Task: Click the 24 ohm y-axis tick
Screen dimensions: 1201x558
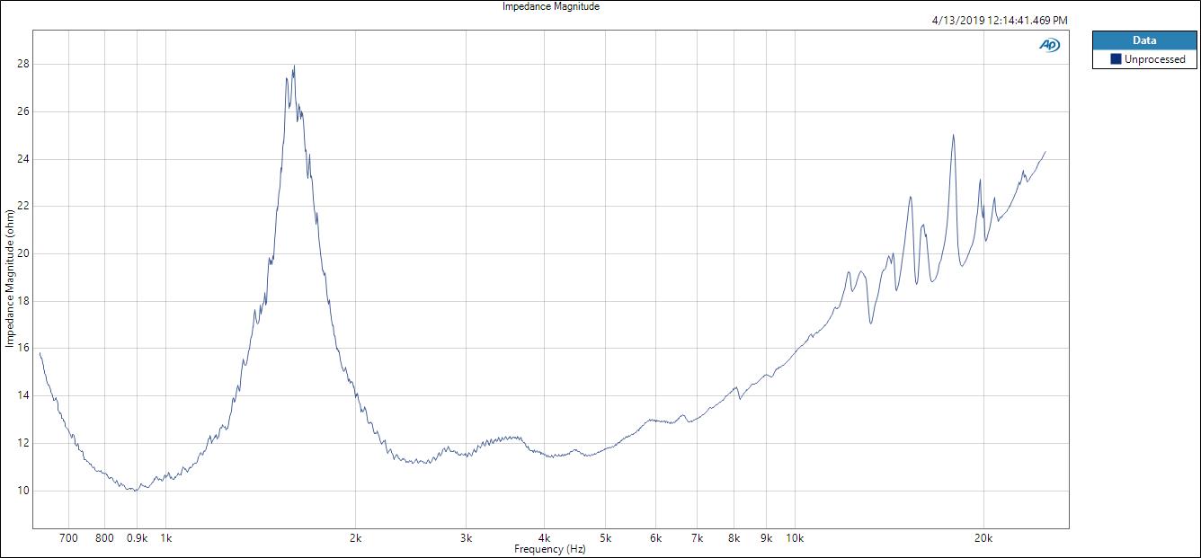Action: [22, 159]
